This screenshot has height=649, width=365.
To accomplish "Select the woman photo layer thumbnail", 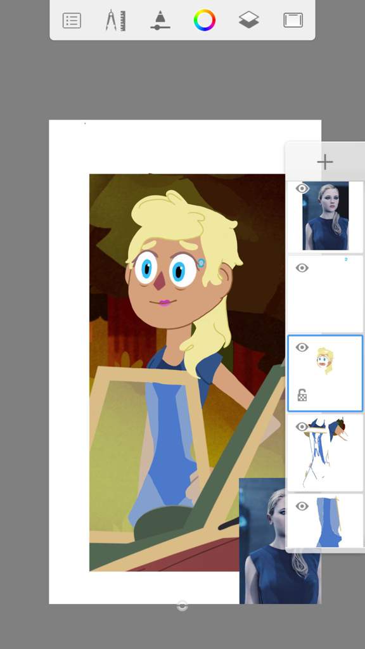I will (325, 216).
